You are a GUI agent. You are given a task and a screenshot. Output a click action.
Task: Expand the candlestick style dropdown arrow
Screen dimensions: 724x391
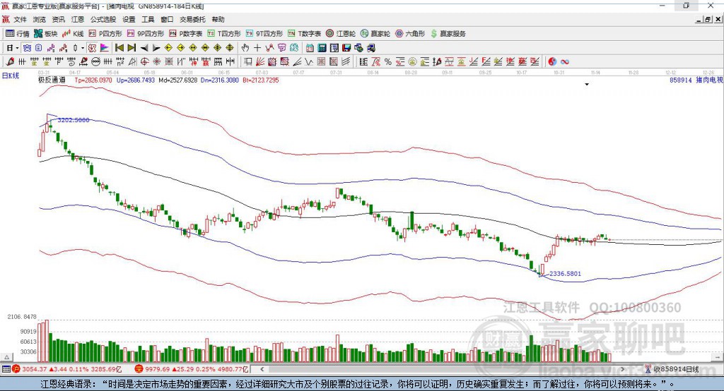click(x=83, y=48)
